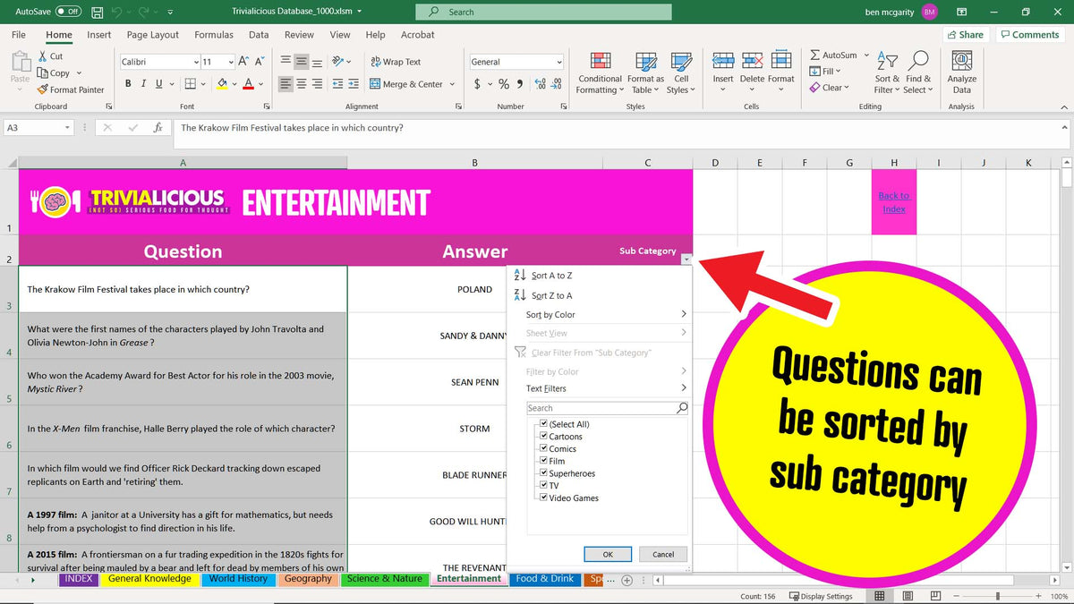Open the Sub Category filter dropdown arrow

coord(686,259)
